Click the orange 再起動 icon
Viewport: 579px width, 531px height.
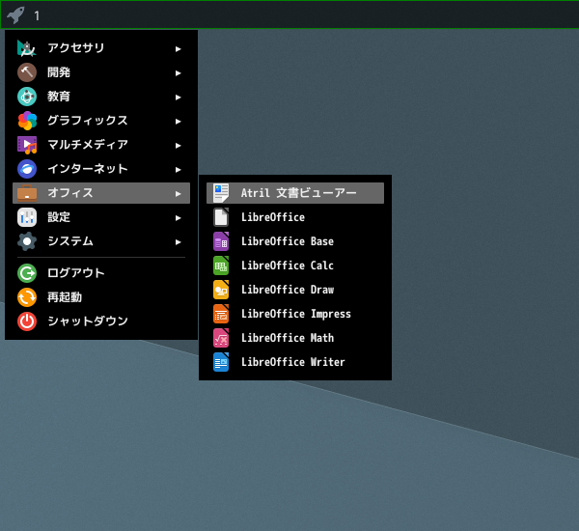(27, 297)
